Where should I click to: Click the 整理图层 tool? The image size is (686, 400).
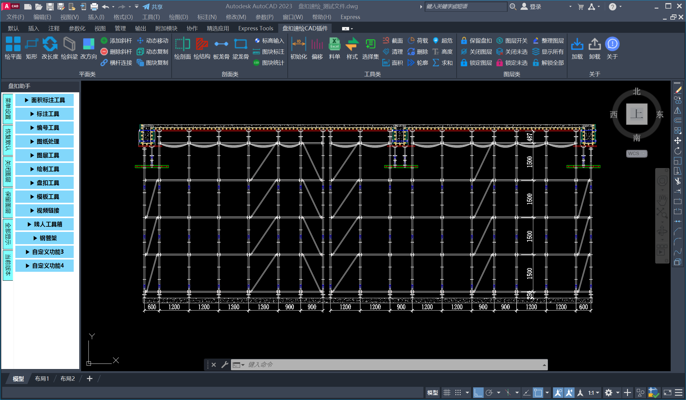pos(548,40)
